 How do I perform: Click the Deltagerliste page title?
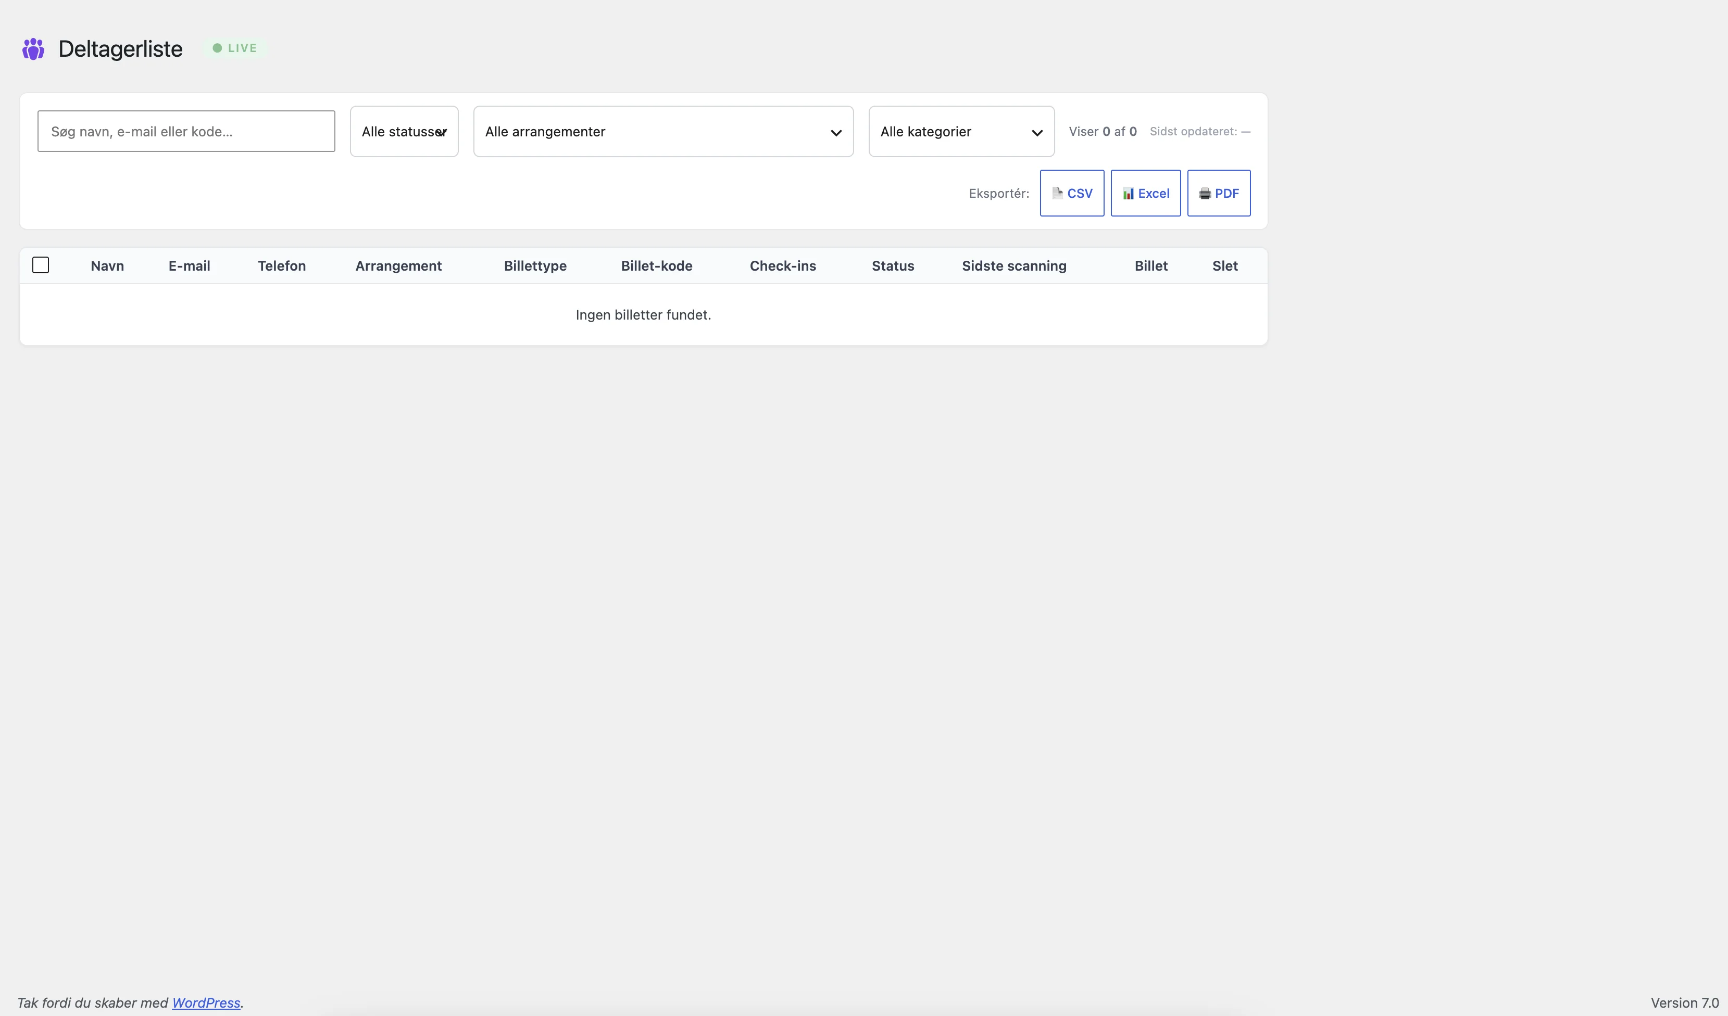[x=120, y=48]
